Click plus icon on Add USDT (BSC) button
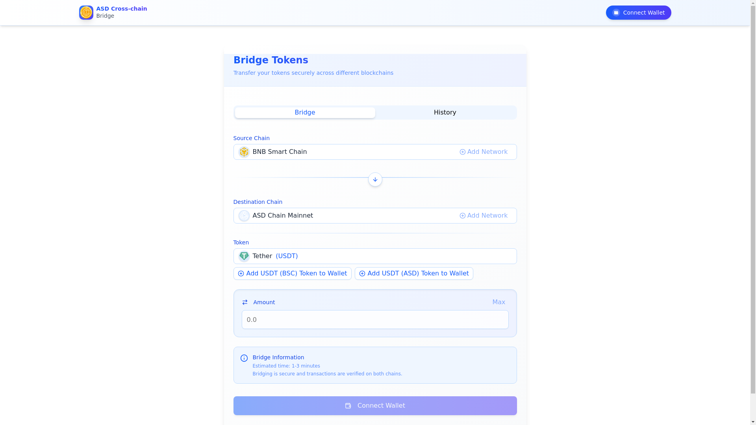The height and width of the screenshot is (425, 756). tap(241, 273)
